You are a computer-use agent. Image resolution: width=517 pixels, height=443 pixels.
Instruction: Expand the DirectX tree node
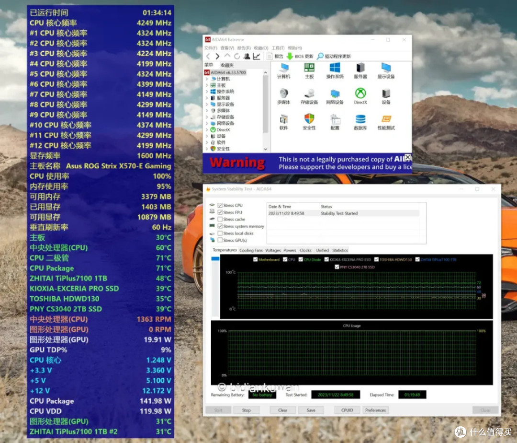pos(207,130)
